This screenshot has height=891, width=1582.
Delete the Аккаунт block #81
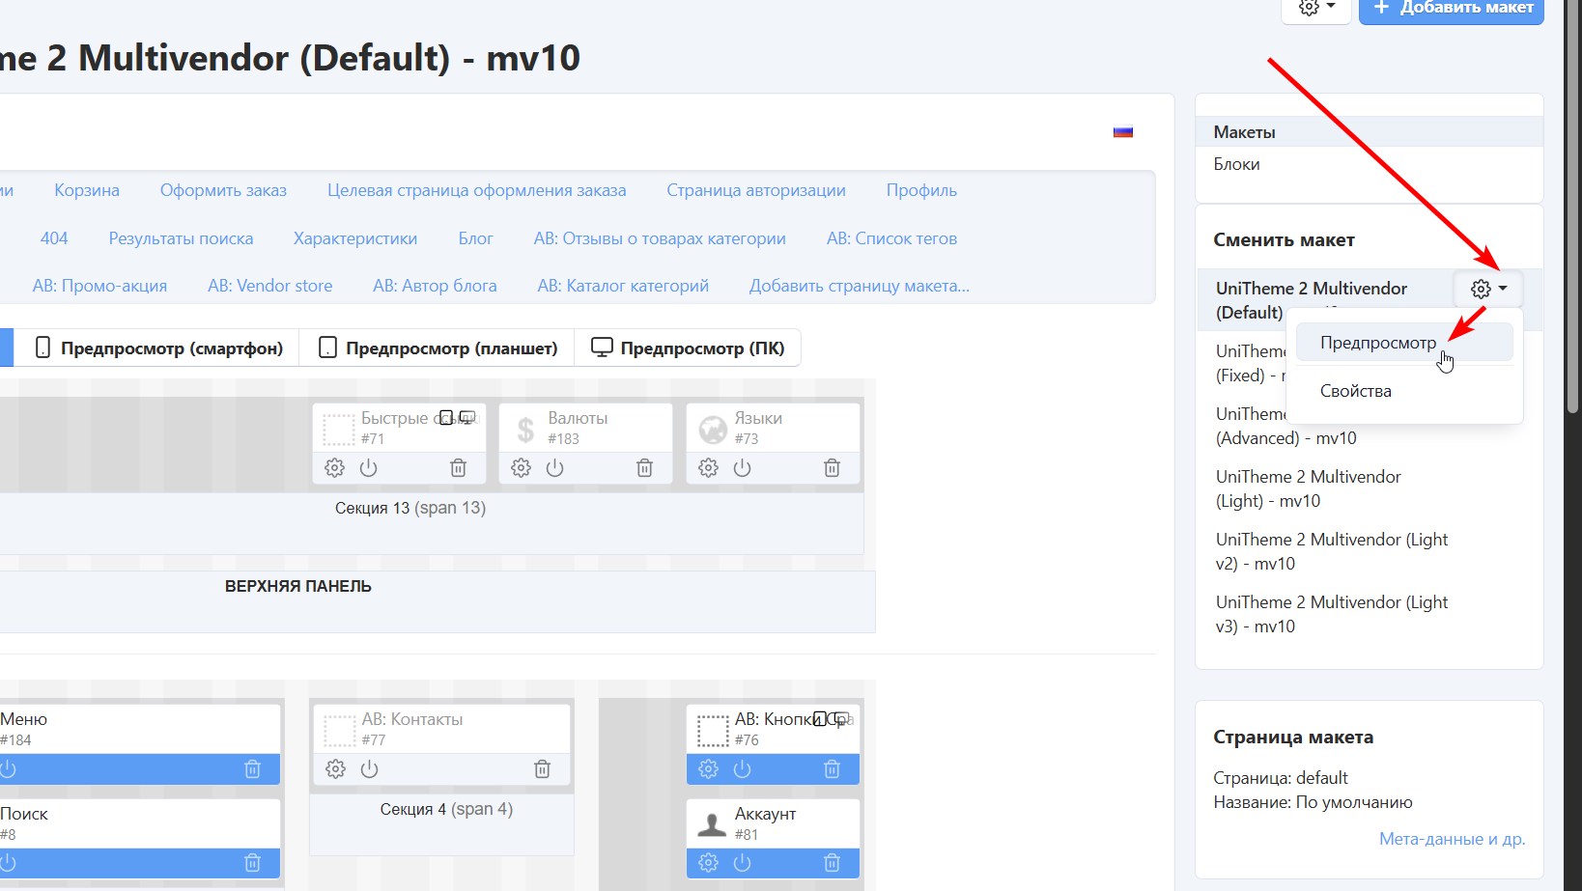pos(832,863)
